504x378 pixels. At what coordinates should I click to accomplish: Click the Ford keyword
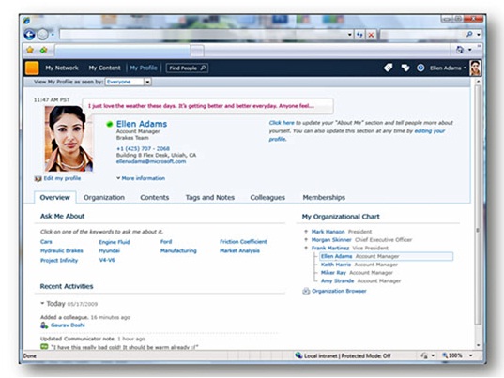(166, 241)
